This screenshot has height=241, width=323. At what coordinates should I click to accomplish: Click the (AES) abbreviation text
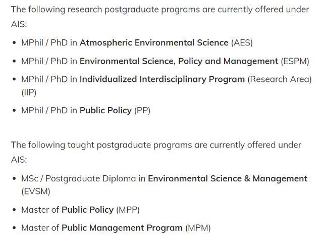(242, 43)
